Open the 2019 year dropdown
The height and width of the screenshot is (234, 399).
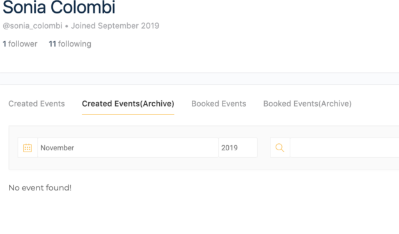tap(238, 148)
